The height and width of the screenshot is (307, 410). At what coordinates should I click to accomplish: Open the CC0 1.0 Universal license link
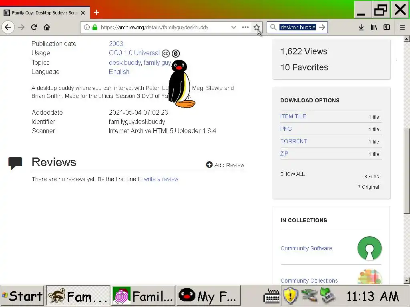point(134,53)
